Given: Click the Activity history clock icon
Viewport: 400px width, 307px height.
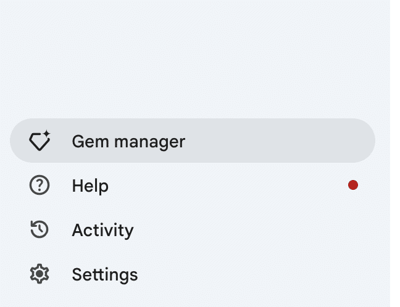Looking at the screenshot, I should coord(40,229).
